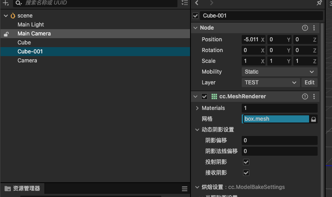Viewport: 332px width, 197px height.
Task: Click the Layer Edit button
Action: pos(310,83)
